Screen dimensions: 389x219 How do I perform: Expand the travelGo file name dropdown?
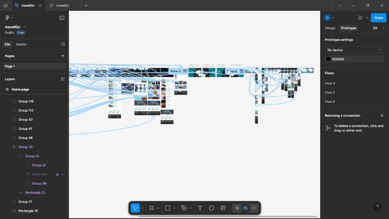(25, 27)
